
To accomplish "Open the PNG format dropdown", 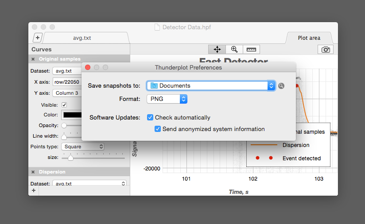I will [167, 99].
